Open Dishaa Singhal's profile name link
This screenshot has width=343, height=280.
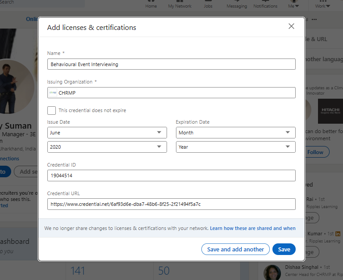tap(301, 267)
